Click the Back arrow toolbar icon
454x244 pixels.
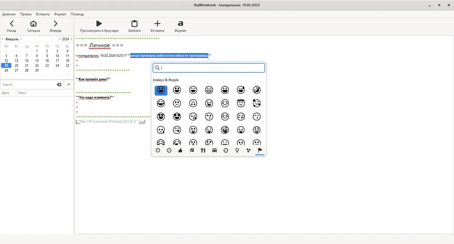click(x=12, y=24)
